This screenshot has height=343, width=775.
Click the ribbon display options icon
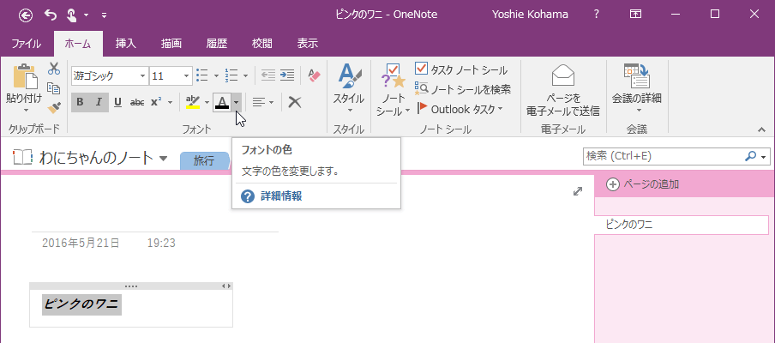click(x=635, y=15)
